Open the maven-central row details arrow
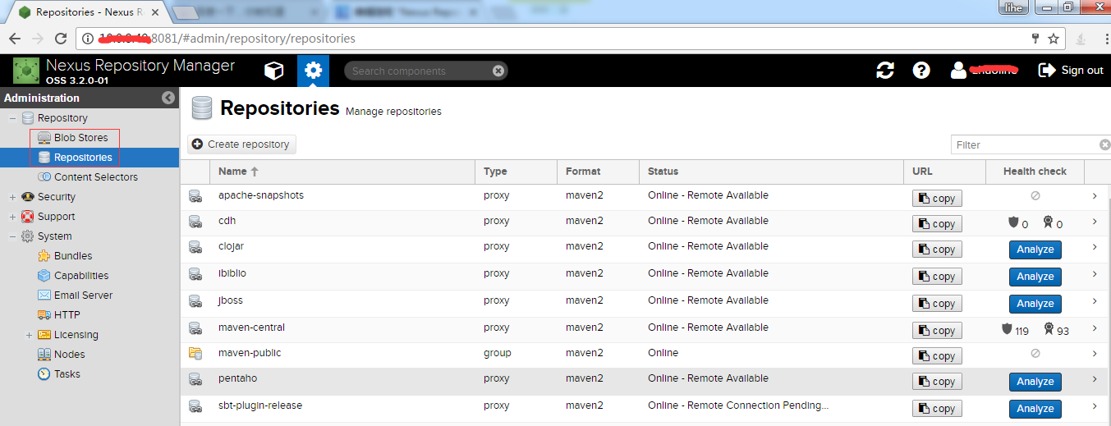The width and height of the screenshot is (1111, 426). [1095, 328]
